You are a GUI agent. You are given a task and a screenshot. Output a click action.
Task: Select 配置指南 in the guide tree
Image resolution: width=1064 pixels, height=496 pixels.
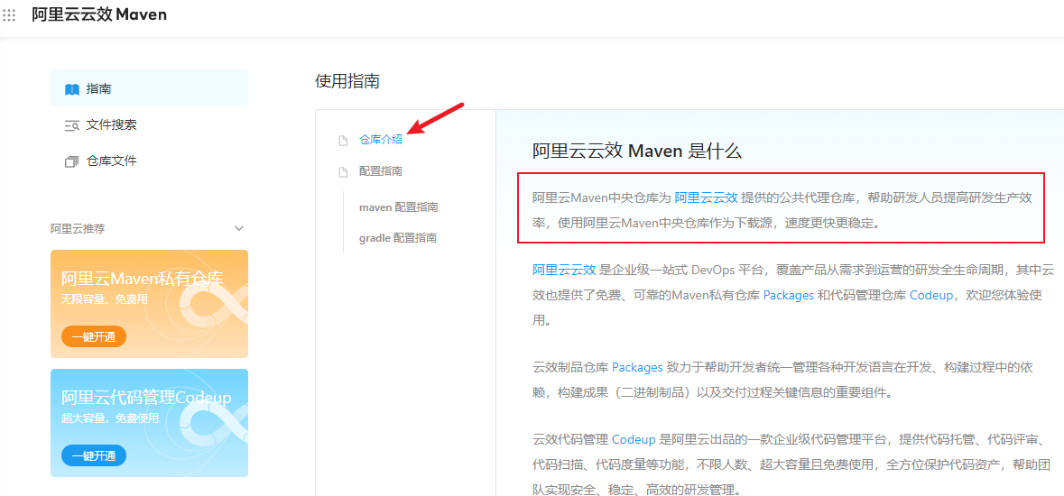[381, 171]
